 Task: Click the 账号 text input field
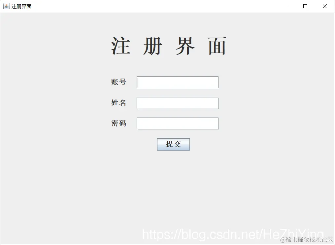click(178, 82)
